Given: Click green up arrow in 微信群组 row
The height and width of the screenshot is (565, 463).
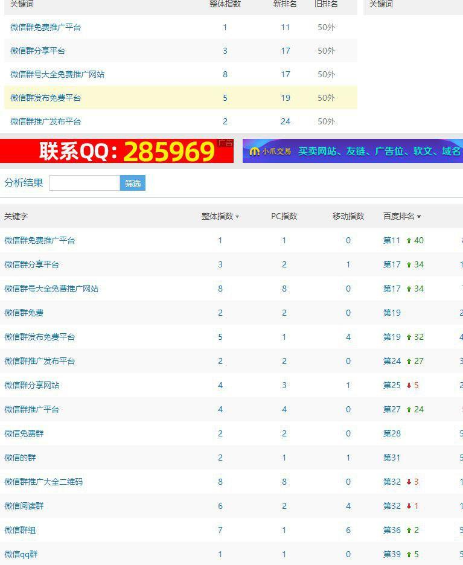Looking at the screenshot, I should click(x=409, y=531).
